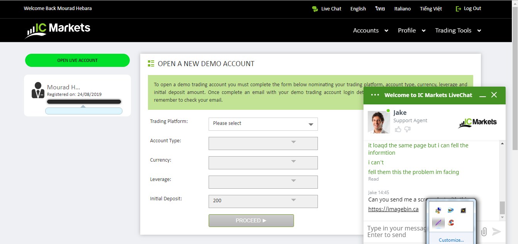The height and width of the screenshot is (244, 518).
Task: Click the purple feather pen tray icon
Action: 438,223
